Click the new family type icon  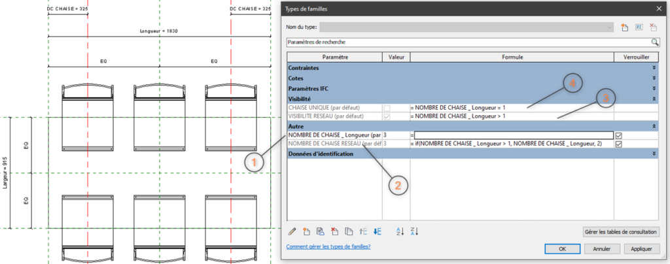point(625,27)
